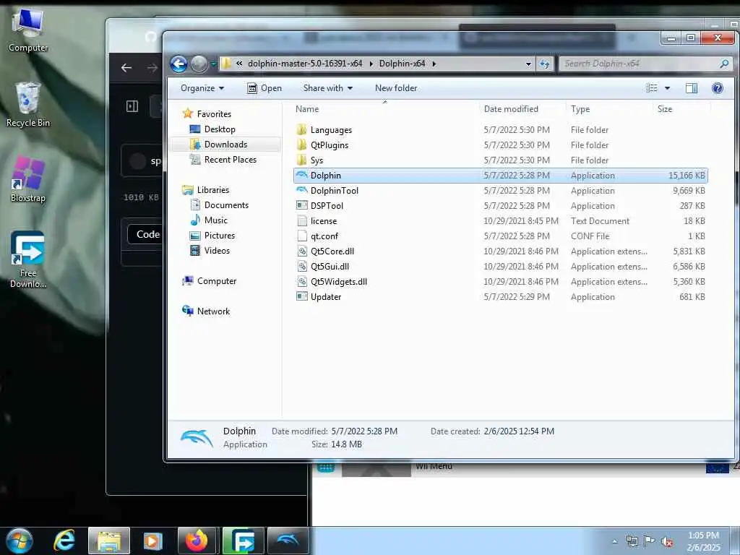Select Qt5Gui.dll file
Screen dimensions: 740x555
[330, 266]
